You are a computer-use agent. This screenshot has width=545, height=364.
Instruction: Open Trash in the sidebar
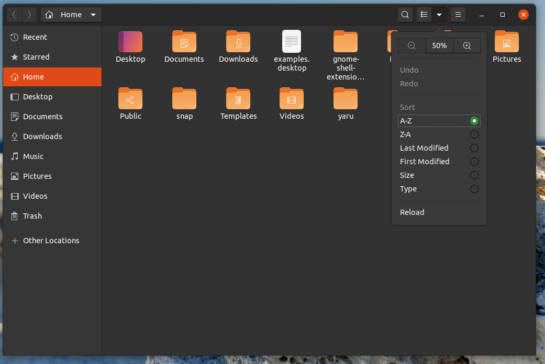[52, 216]
